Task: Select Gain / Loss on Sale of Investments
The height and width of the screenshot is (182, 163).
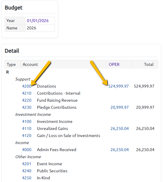Action: [68, 136]
